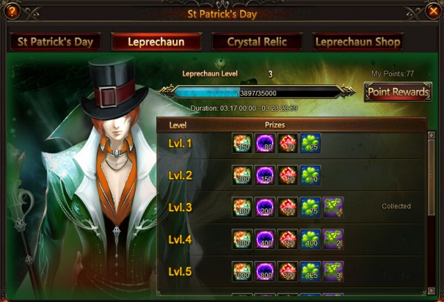Click the Lvl.4 red crystal prize 150
The height and width of the screenshot is (302, 444).
pos(287,239)
